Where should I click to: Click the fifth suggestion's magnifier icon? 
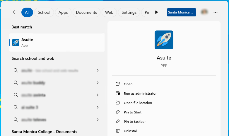coord(16,120)
